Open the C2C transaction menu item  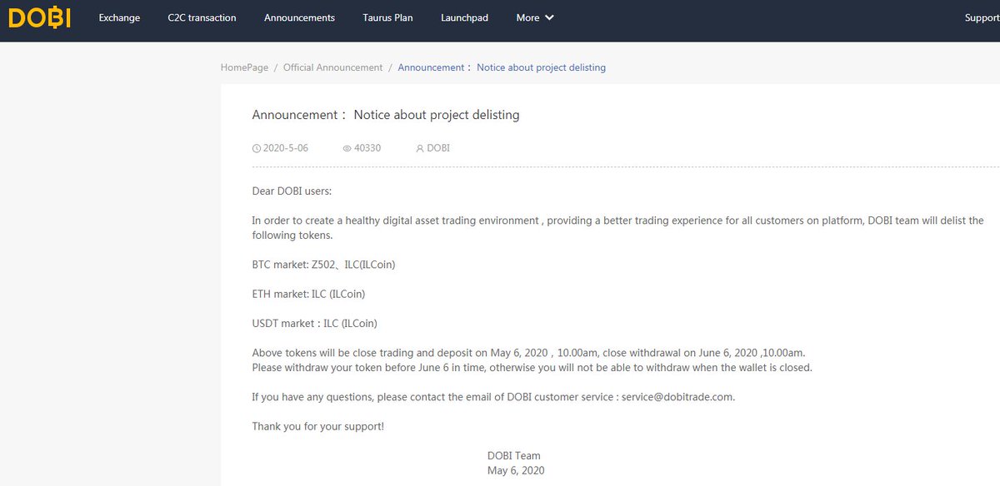point(202,17)
